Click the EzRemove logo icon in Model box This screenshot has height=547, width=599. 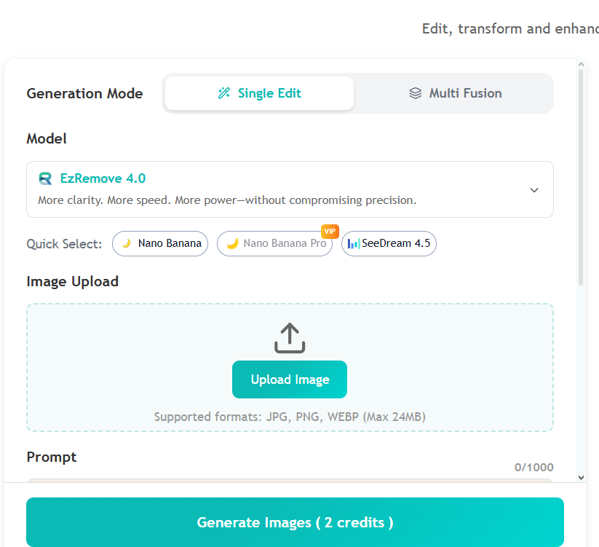(x=46, y=178)
